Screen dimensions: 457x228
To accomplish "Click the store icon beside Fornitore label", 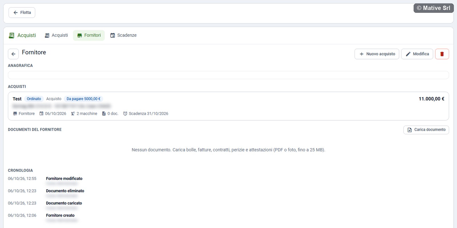I will coord(15,113).
